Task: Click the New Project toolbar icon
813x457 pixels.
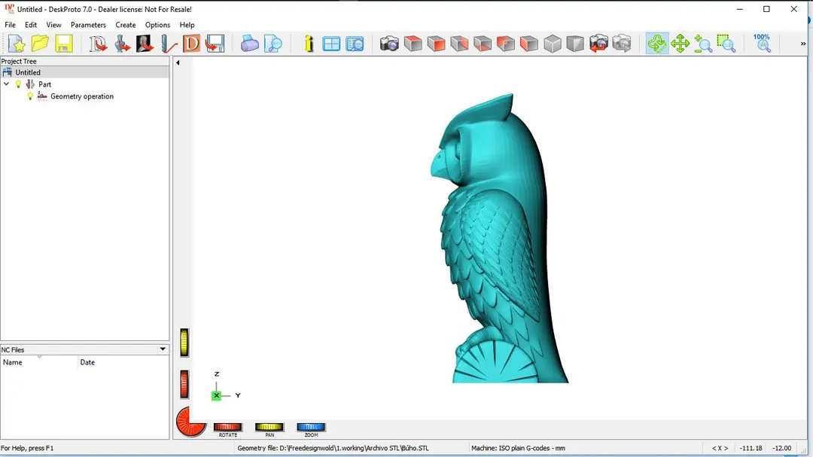Action: click(x=17, y=44)
